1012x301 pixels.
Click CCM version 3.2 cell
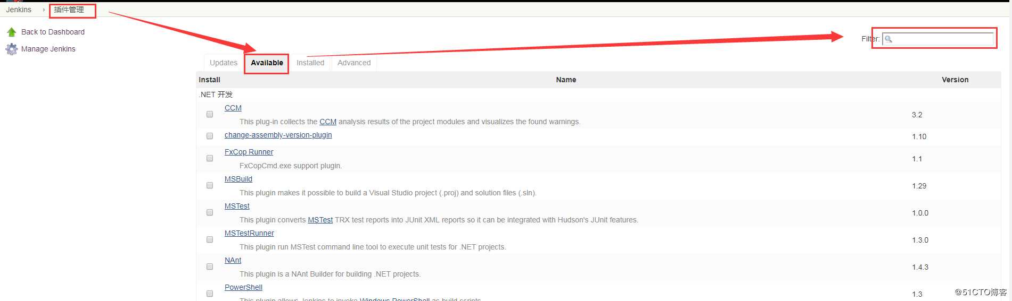pyautogui.click(x=917, y=115)
